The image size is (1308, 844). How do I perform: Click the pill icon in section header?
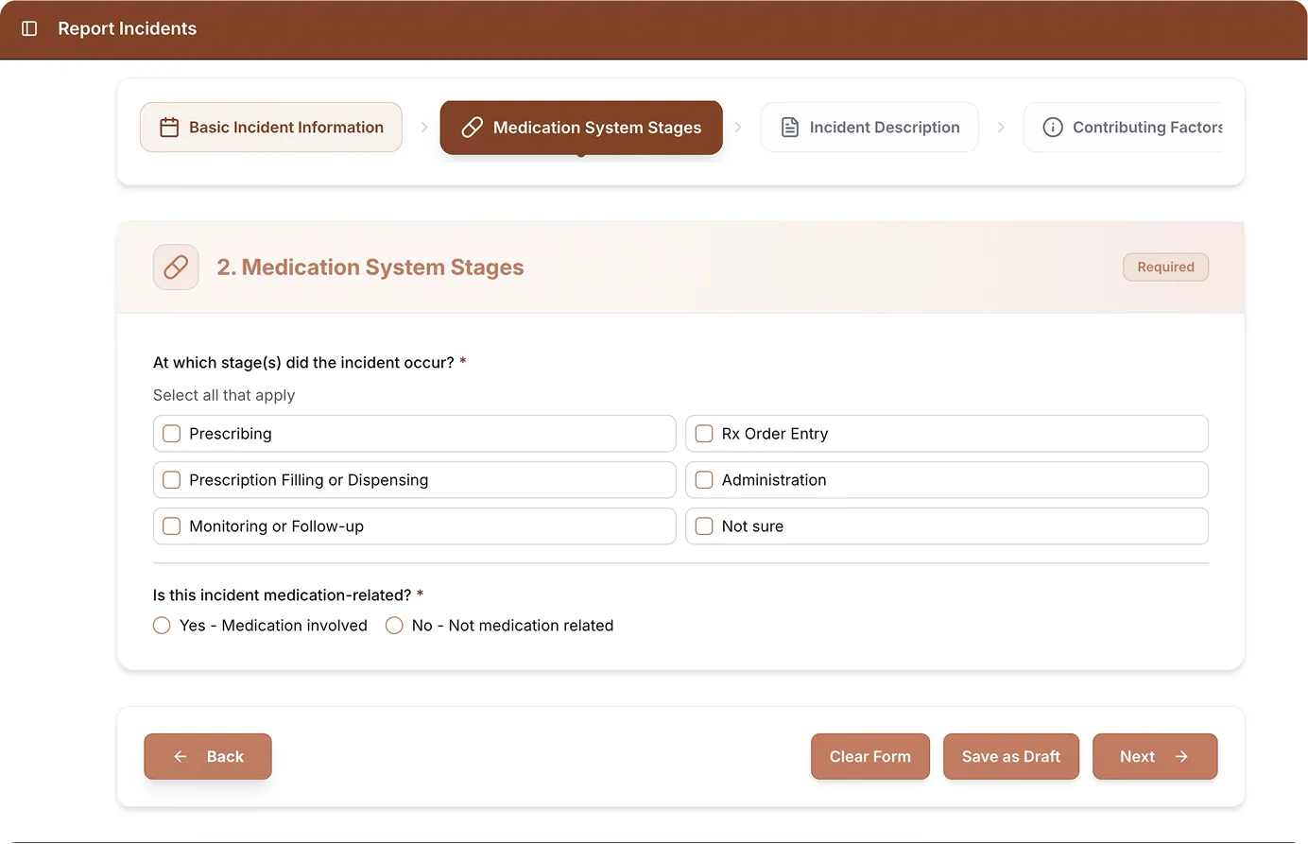[176, 267]
